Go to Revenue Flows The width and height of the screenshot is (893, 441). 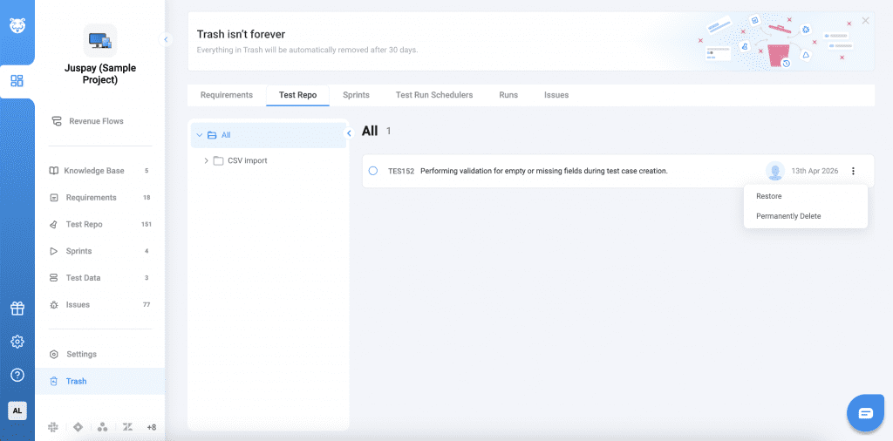tap(96, 121)
